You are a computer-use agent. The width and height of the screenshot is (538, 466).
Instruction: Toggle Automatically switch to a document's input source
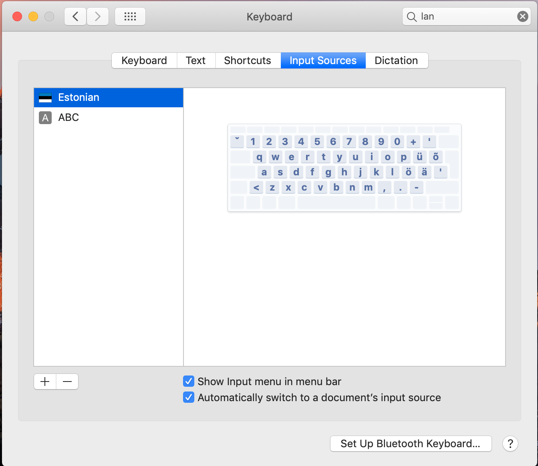[x=188, y=397]
